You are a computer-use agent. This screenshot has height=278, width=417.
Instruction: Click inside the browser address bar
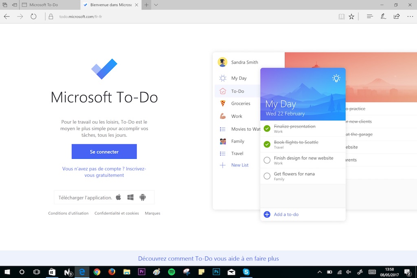tap(81, 16)
